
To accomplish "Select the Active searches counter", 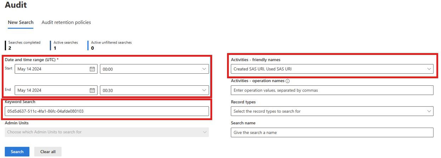I will tap(66, 45).
